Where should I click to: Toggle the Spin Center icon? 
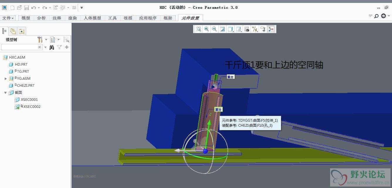(x=271, y=29)
